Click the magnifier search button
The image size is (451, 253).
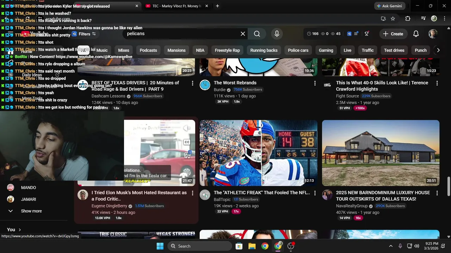coord(257,34)
